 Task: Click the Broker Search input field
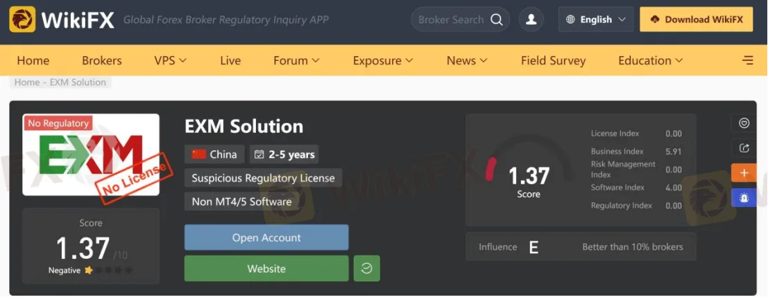pyautogui.click(x=450, y=19)
